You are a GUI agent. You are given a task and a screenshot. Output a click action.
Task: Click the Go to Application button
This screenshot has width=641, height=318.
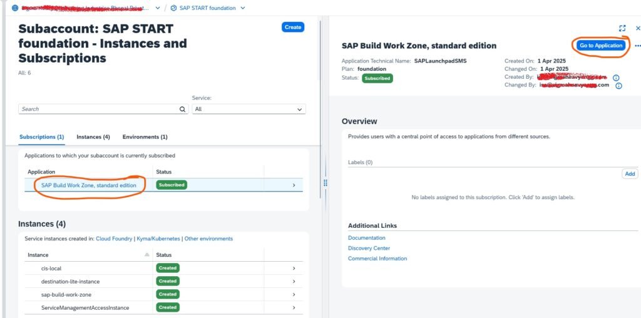[600, 46]
